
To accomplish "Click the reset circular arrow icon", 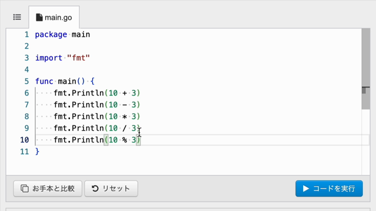I will coord(95,189).
